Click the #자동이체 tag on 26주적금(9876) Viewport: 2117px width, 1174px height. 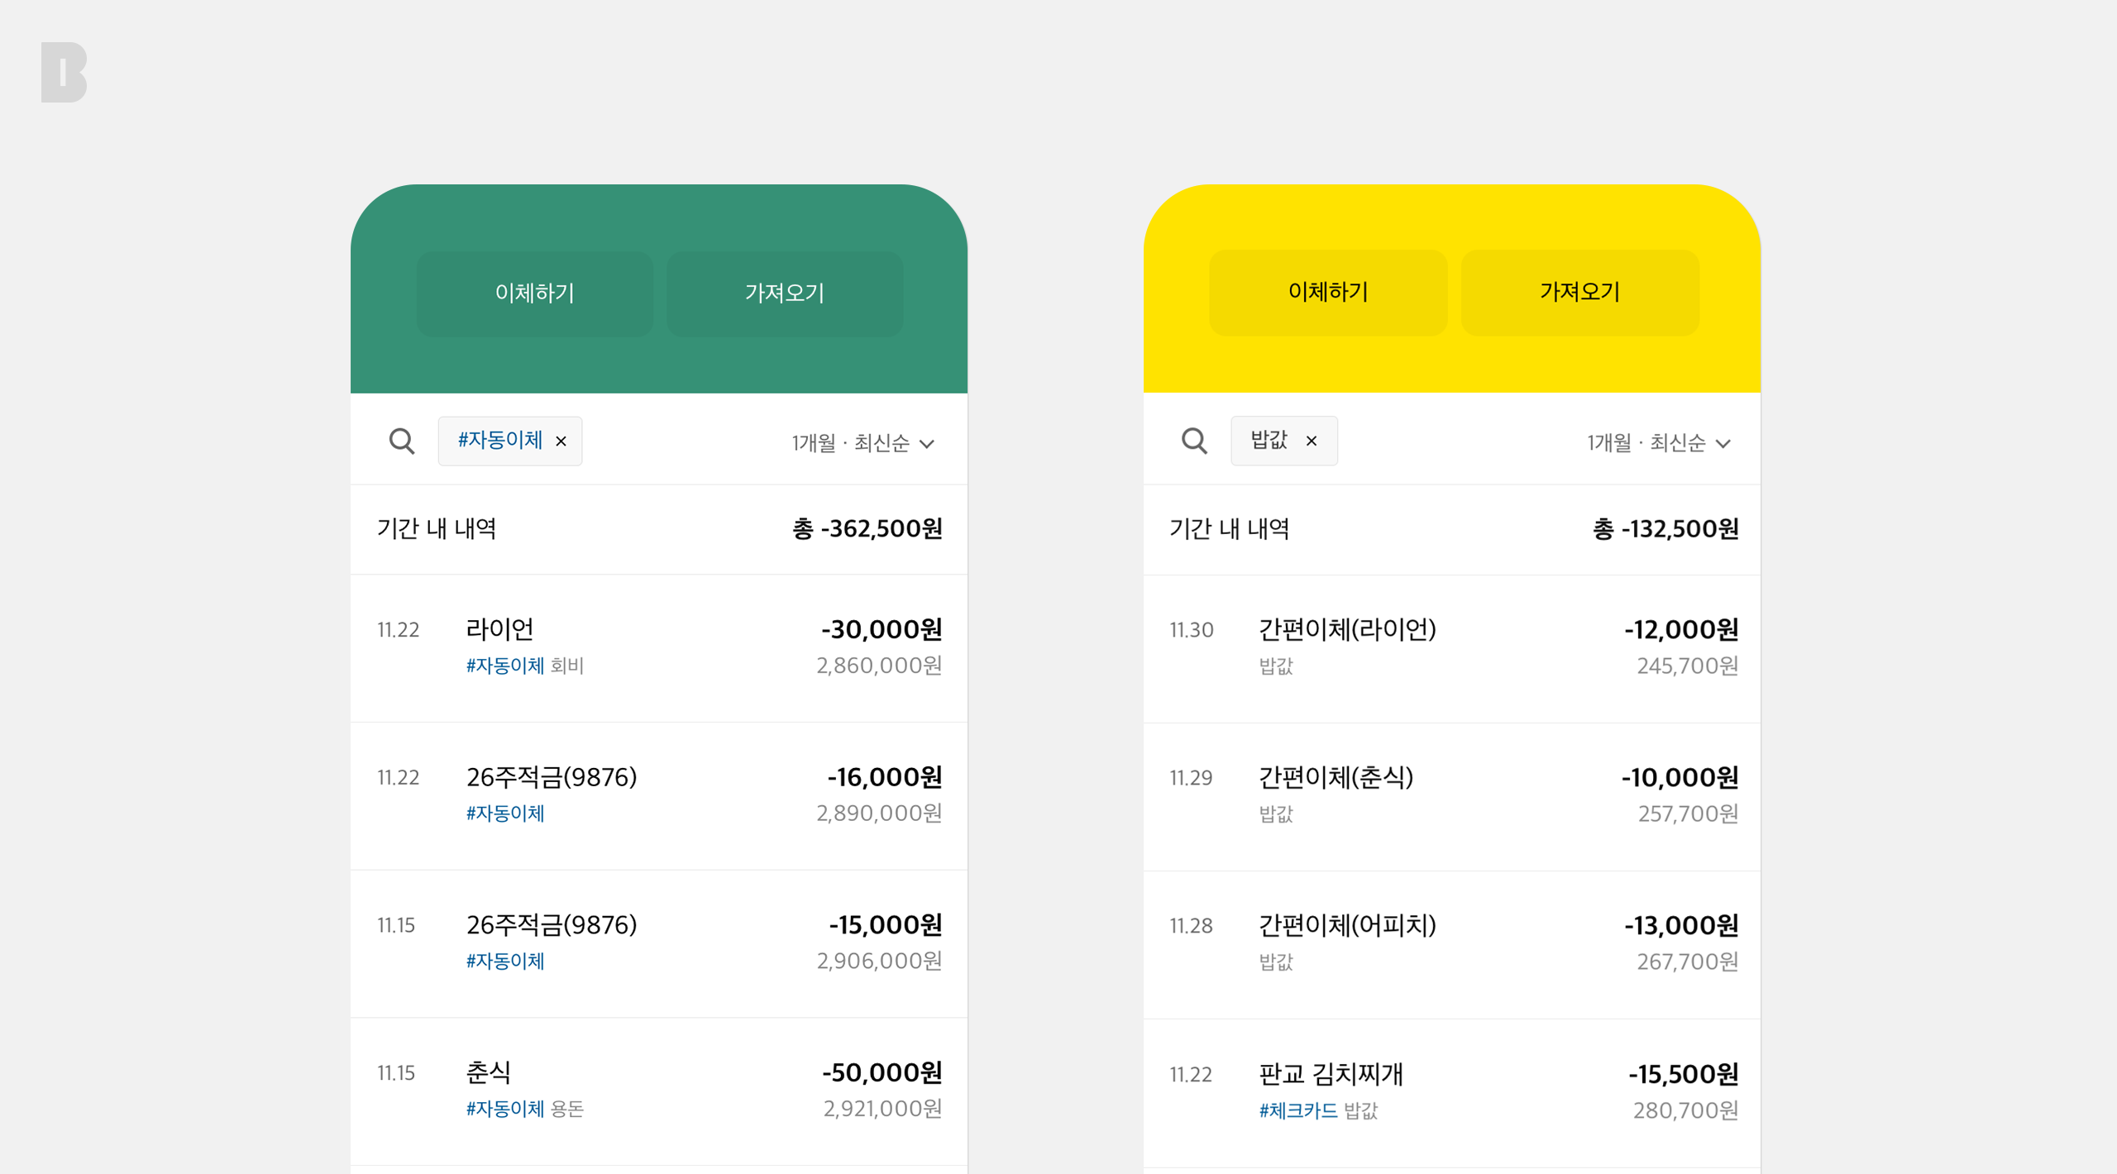pos(504,814)
